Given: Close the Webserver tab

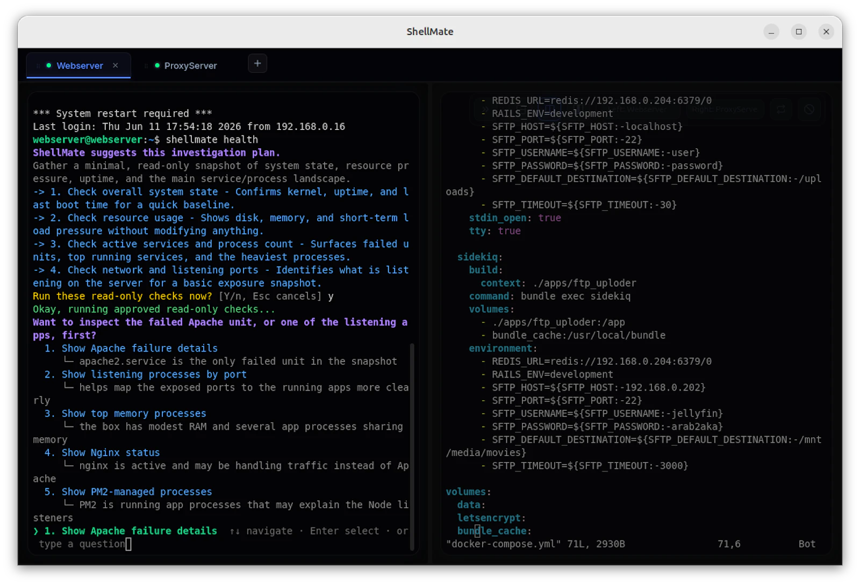Looking at the screenshot, I should pyautogui.click(x=116, y=66).
